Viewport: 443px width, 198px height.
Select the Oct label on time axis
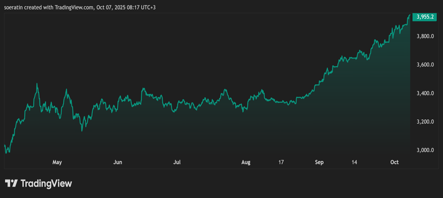(394, 162)
